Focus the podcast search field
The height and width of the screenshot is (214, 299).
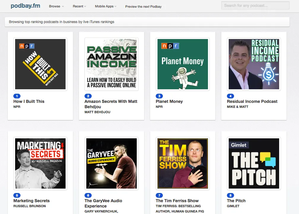point(255,6)
